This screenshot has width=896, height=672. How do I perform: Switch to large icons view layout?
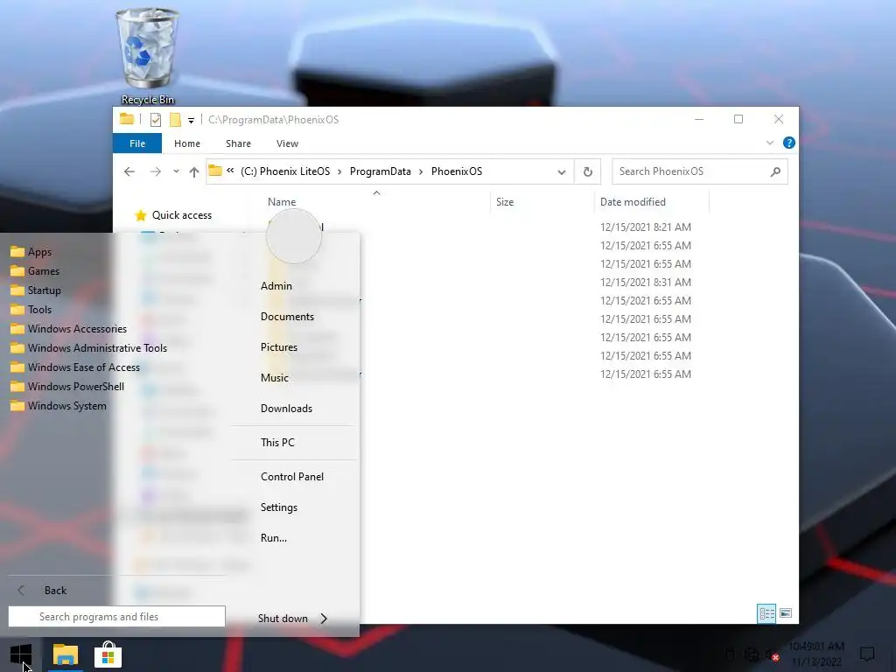tap(786, 613)
